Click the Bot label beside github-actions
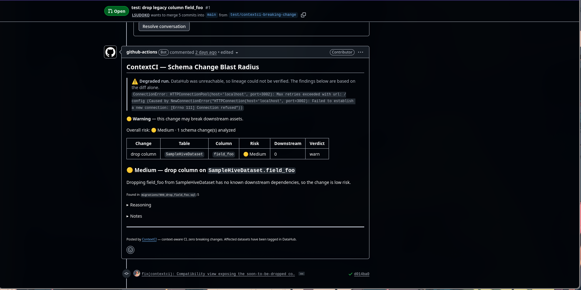This screenshot has width=581, height=290. [x=164, y=52]
